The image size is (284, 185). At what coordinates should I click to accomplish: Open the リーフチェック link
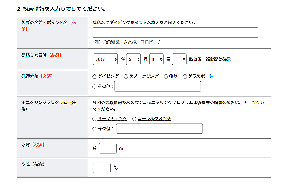point(113,119)
